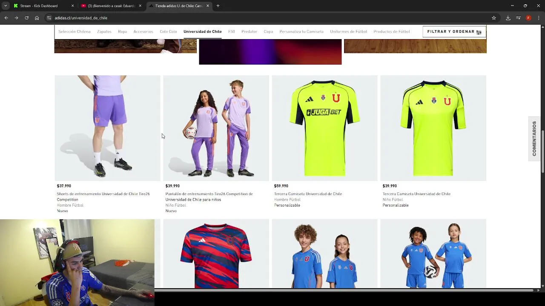This screenshot has width=545, height=306.
Task: Select Universidad de Chile category
Action: (x=203, y=31)
